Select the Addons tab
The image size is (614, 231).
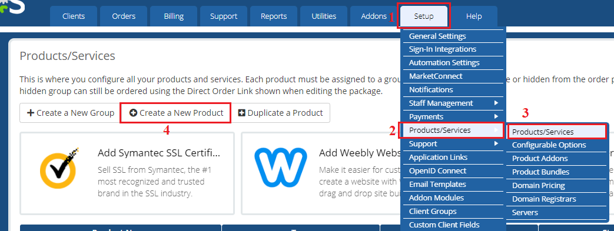coord(374,16)
